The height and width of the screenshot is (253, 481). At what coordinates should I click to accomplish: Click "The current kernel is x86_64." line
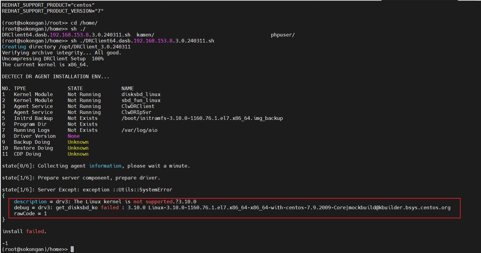pyautogui.click(x=45, y=64)
